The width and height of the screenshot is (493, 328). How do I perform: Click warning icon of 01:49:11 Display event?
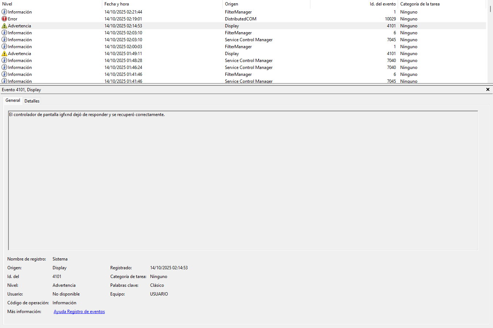(x=4, y=54)
